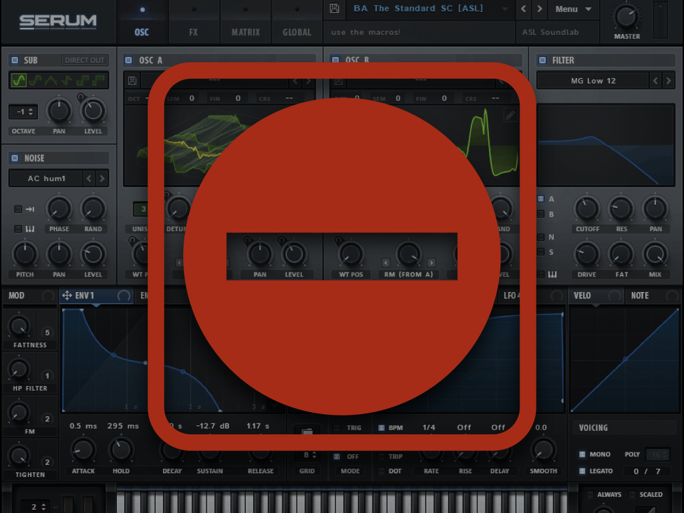Select the previous noise sample
This screenshot has height=513, width=684.
pos(89,178)
